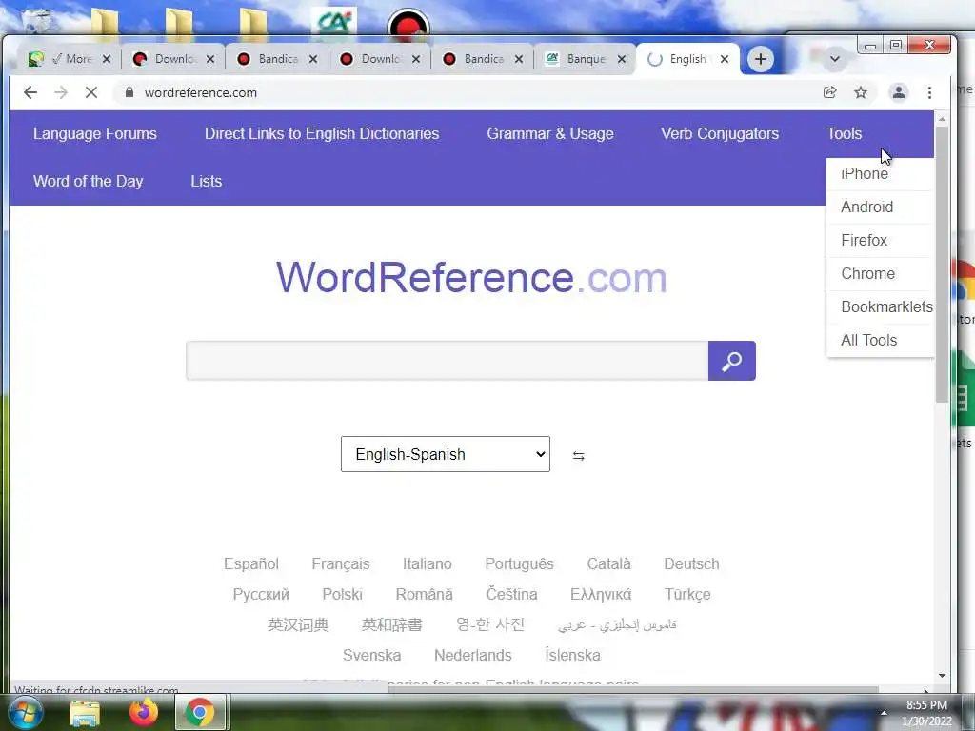
Task: Bookmark this page with the star icon
Action: (x=861, y=92)
